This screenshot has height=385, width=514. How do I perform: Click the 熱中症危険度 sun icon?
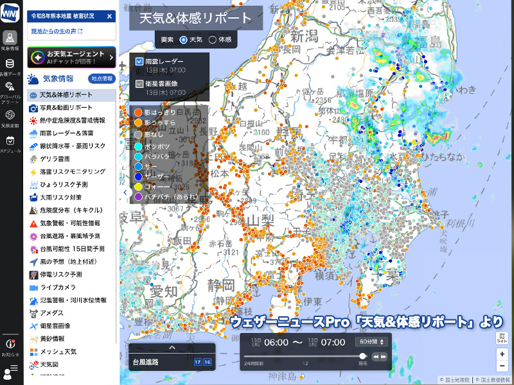point(33,121)
